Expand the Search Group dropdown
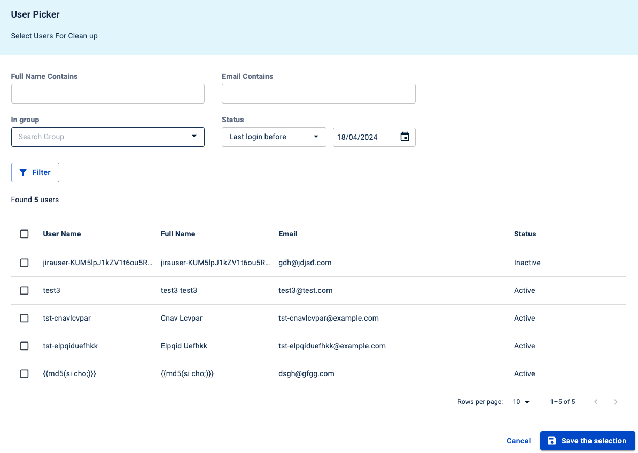The width and height of the screenshot is (638, 453). click(x=107, y=137)
